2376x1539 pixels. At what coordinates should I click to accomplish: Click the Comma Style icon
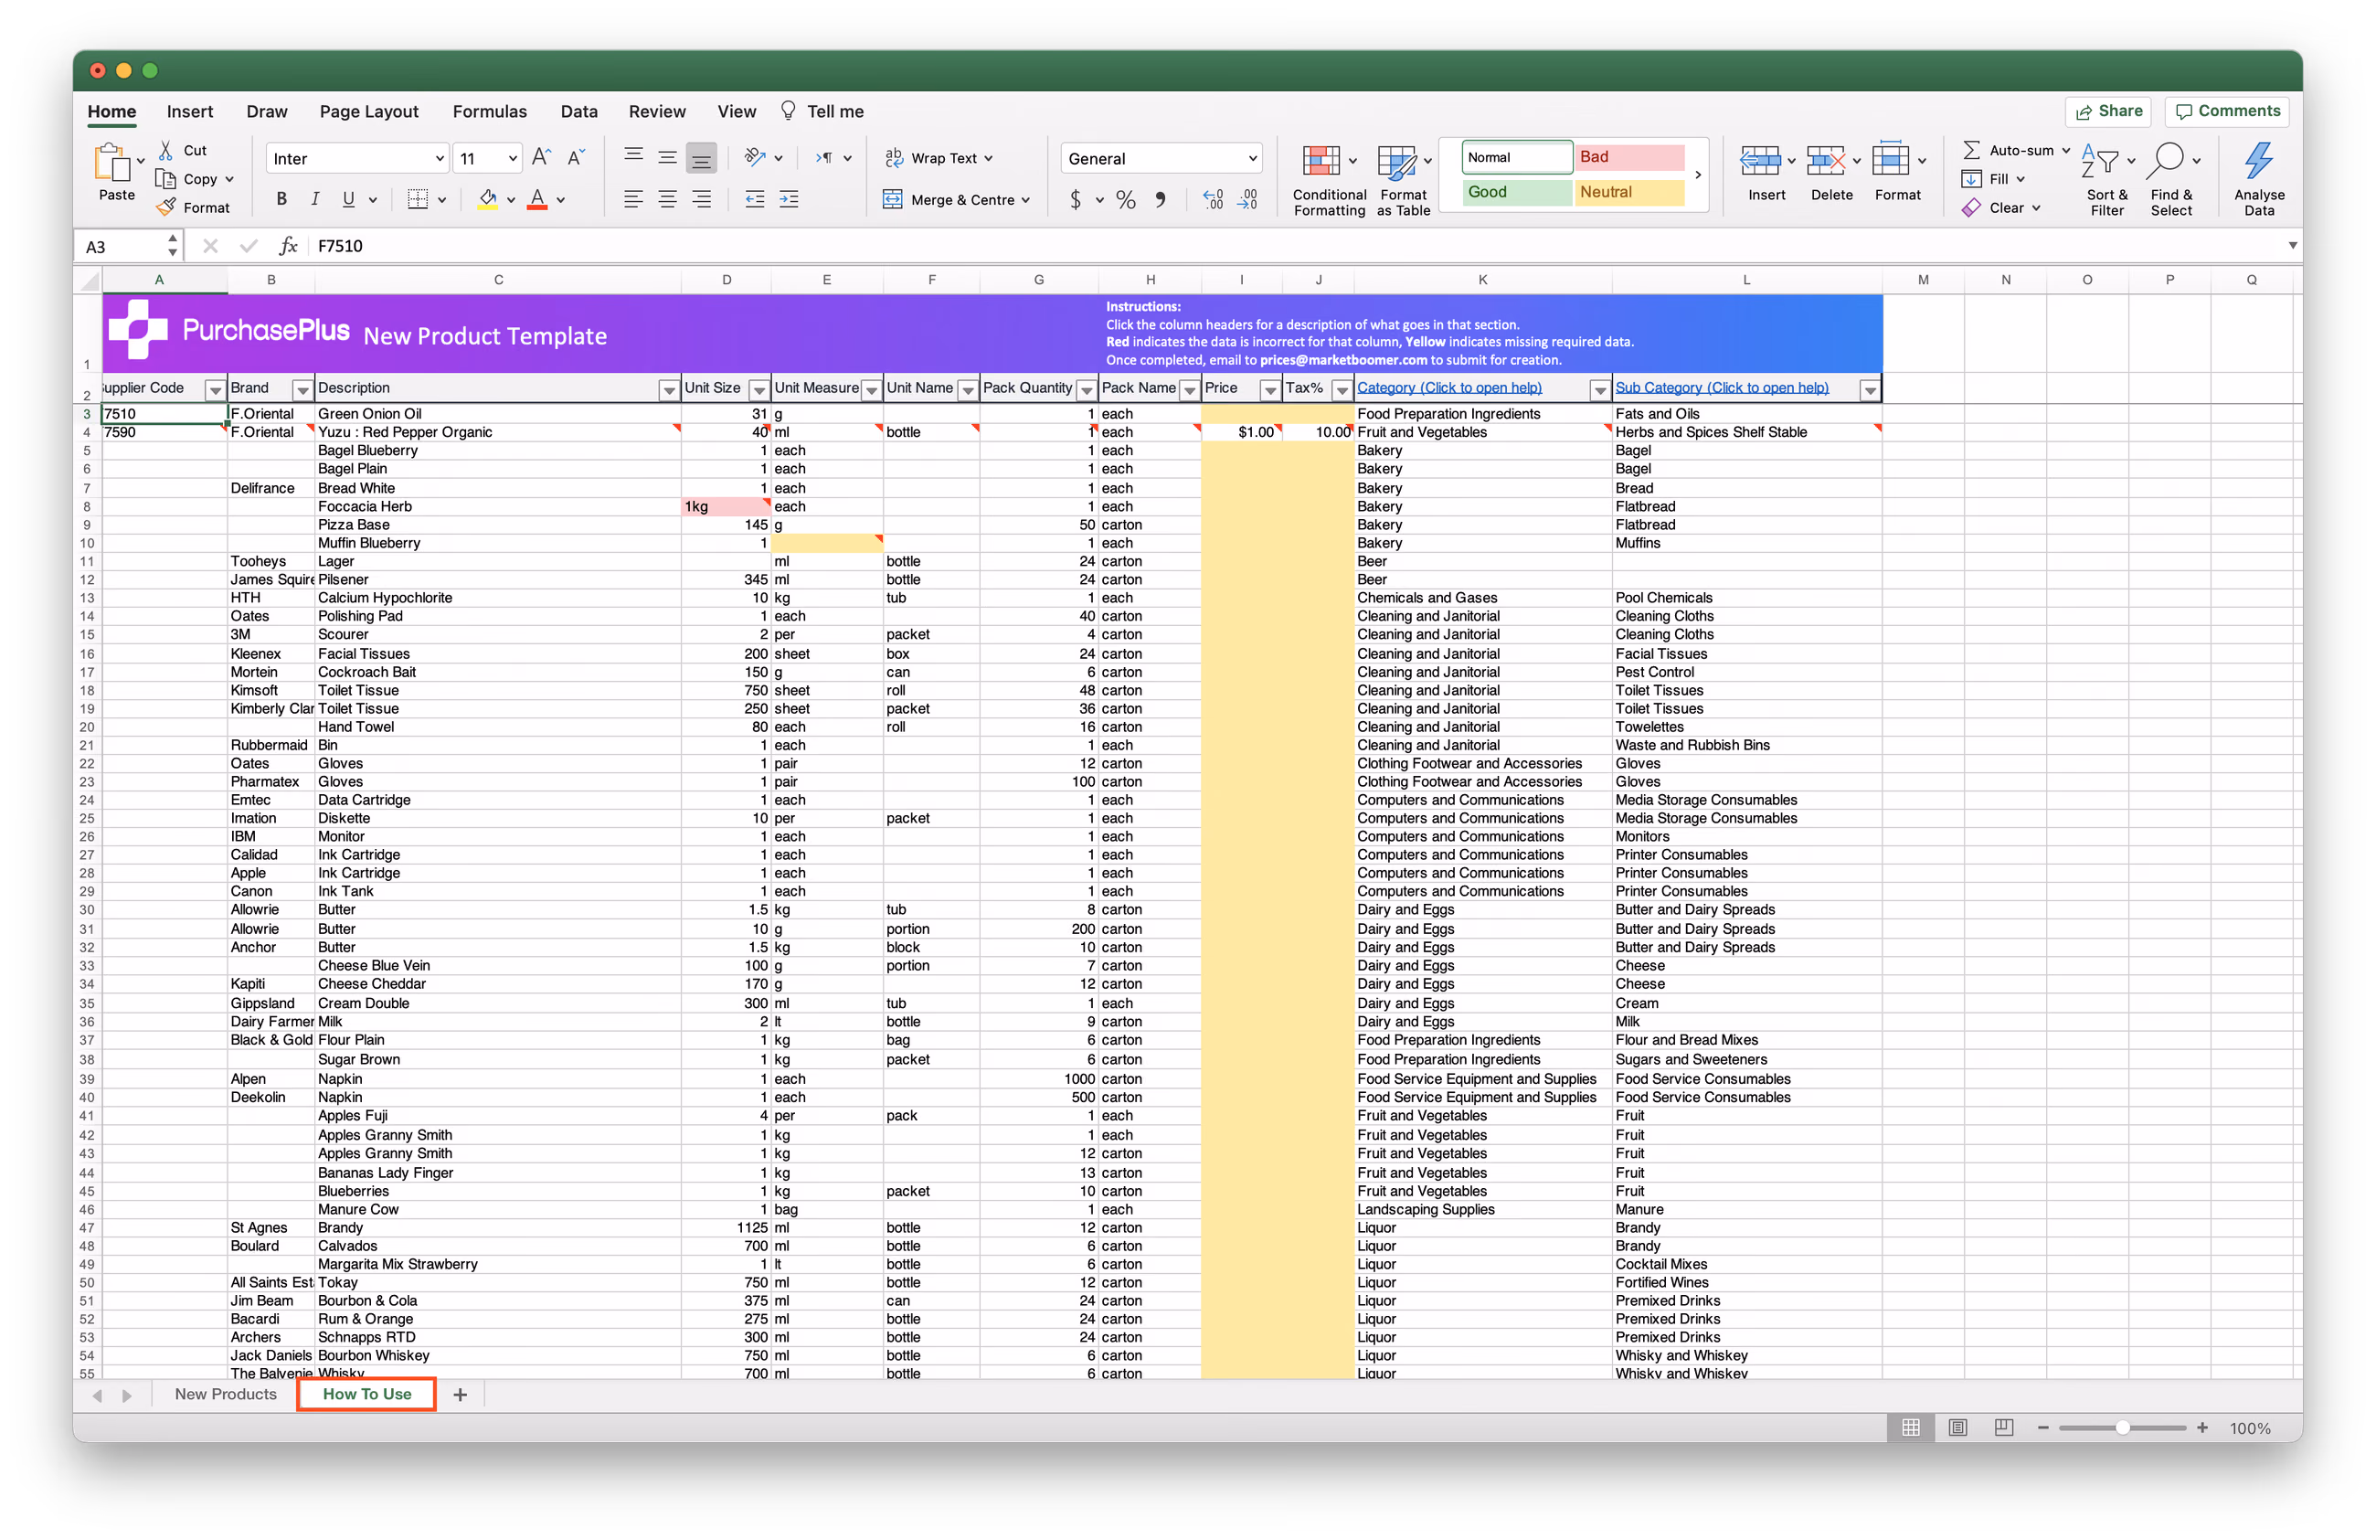1160,199
